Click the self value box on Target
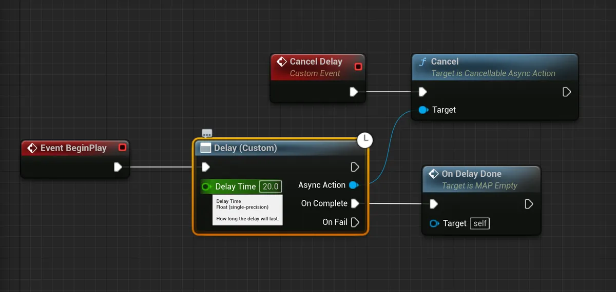The height and width of the screenshot is (292, 616). coord(480,223)
